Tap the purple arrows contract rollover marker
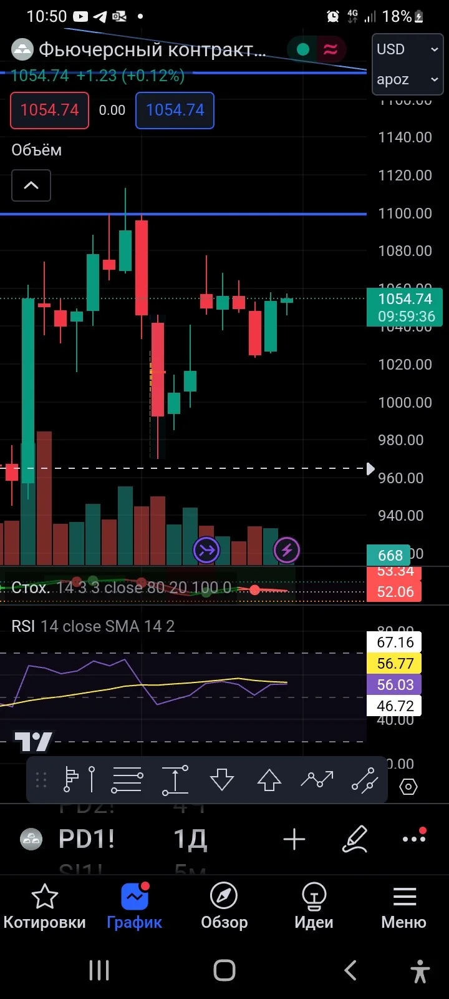 [x=206, y=550]
